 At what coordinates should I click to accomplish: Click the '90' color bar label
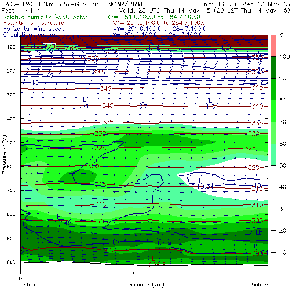pos(283,79)
